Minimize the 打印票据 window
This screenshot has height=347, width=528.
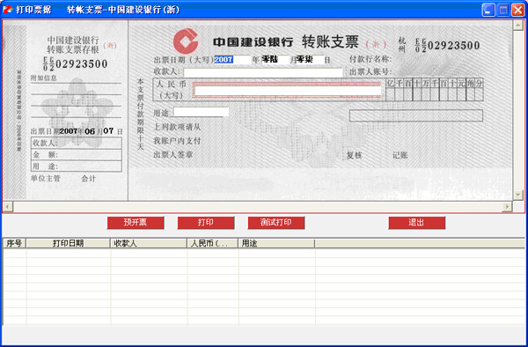pyautogui.click(x=488, y=10)
